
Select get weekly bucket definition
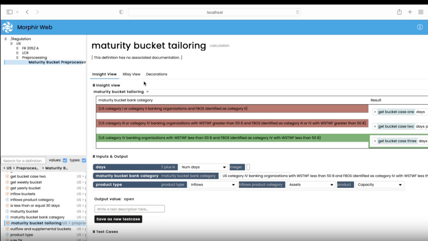[26, 182]
